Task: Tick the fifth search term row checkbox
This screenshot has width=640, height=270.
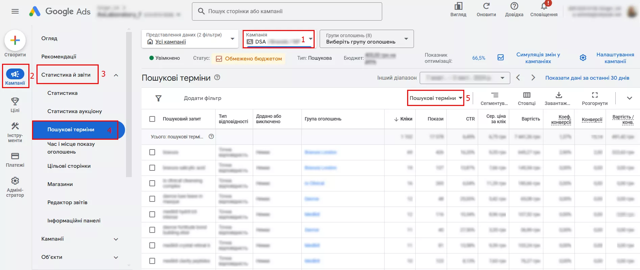Action: (152, 214)
